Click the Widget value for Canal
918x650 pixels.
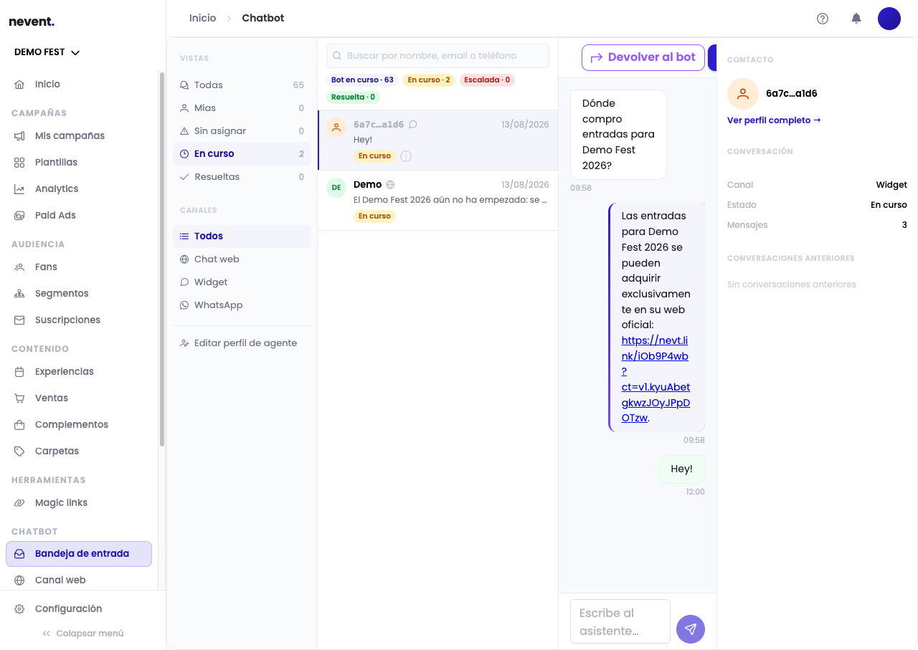(x=891, y=185)
